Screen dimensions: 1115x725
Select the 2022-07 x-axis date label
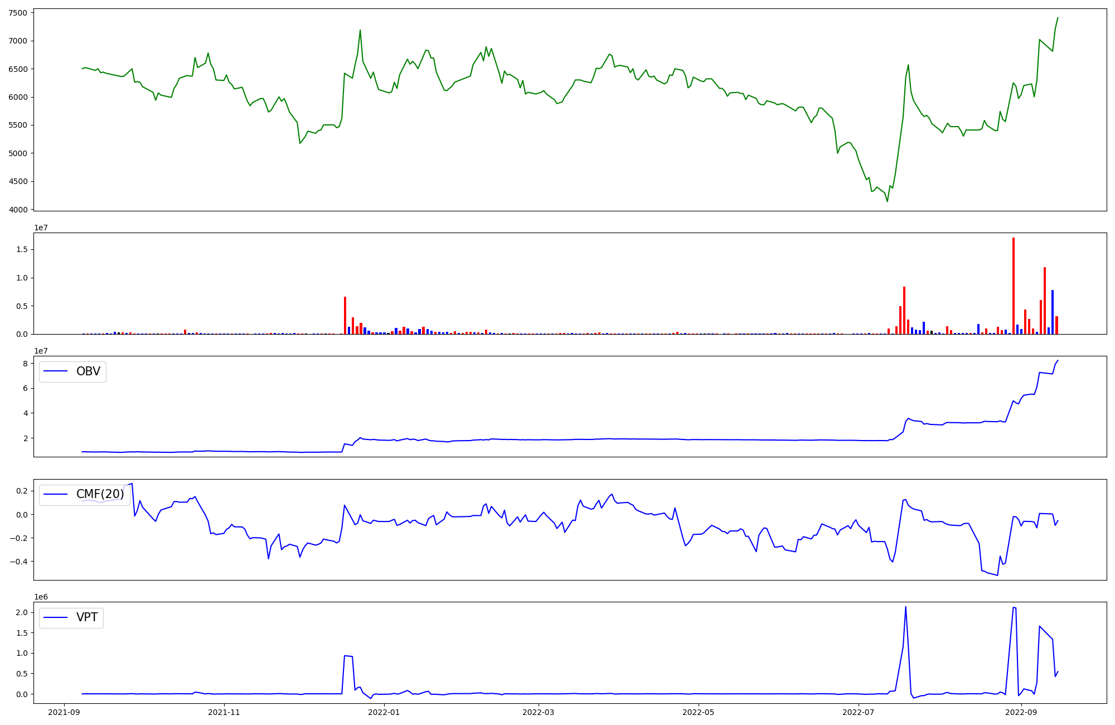click(858, 712)
